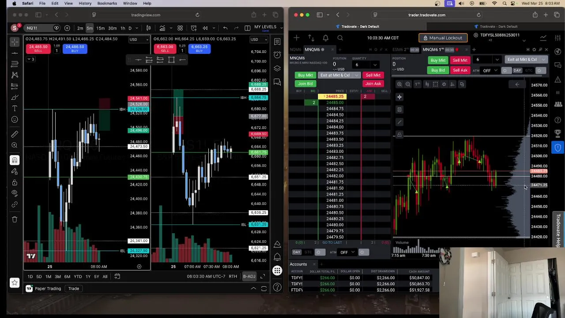Select the crosshair cursor tool in TradingView
Screen dimensions: 565x318
click(15, 42)
